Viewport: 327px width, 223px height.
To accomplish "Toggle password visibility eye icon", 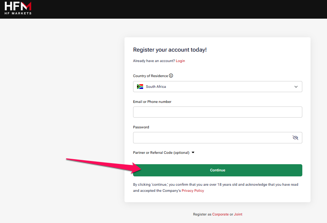I will point(295,138).
